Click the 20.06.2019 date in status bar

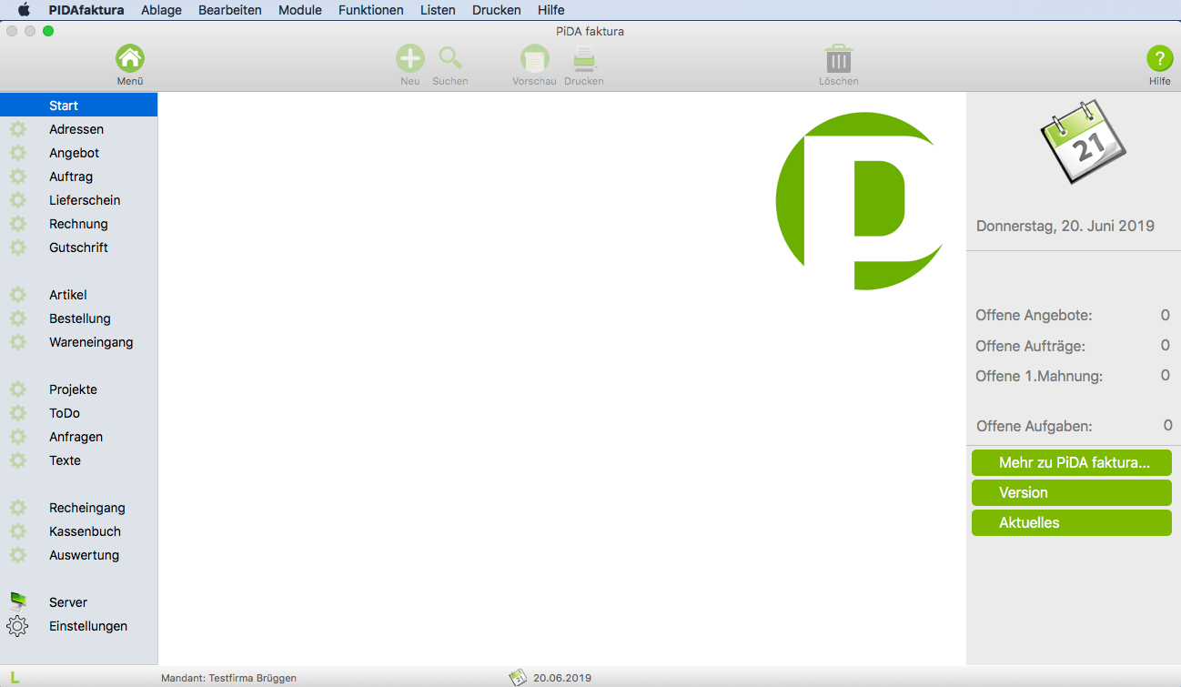pyautogui.click(x=562, y=678)
